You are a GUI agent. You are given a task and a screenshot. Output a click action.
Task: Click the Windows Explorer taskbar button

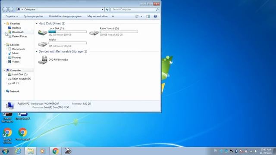point(31,151)
